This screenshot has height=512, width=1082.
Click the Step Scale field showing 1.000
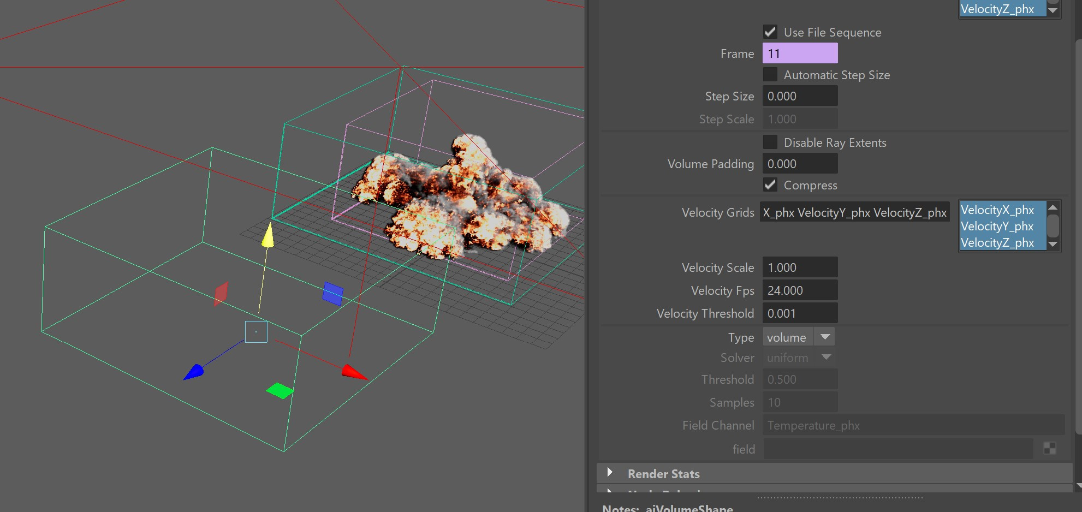pos(800,119)
